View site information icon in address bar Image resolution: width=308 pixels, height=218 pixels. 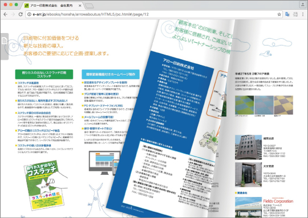(29, 14)
